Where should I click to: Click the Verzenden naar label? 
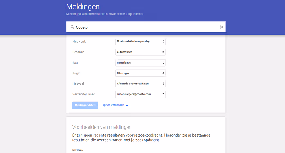[x=83, y=94]
